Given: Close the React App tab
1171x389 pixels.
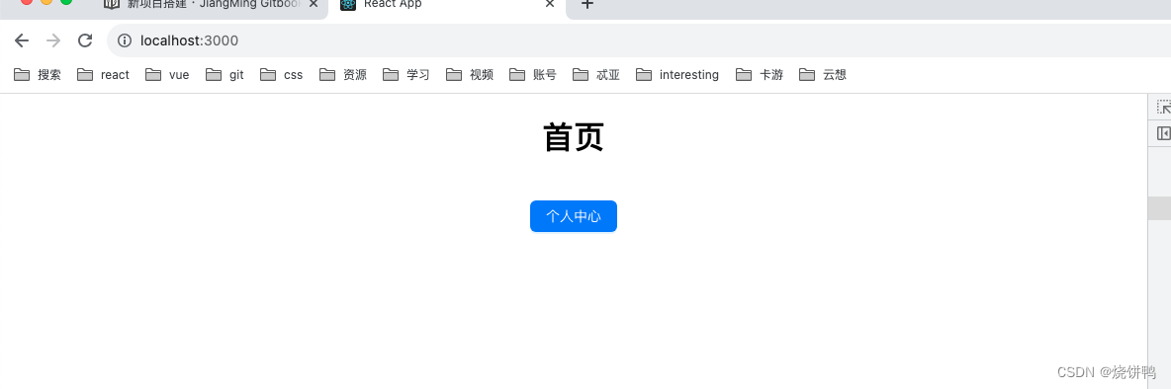Looking at the screenshot, I should 551,4.
